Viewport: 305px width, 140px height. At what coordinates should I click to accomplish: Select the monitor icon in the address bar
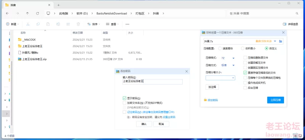[x=48, y=13]
